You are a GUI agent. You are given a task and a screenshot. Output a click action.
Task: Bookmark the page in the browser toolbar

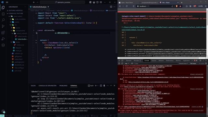click(134, 6)
